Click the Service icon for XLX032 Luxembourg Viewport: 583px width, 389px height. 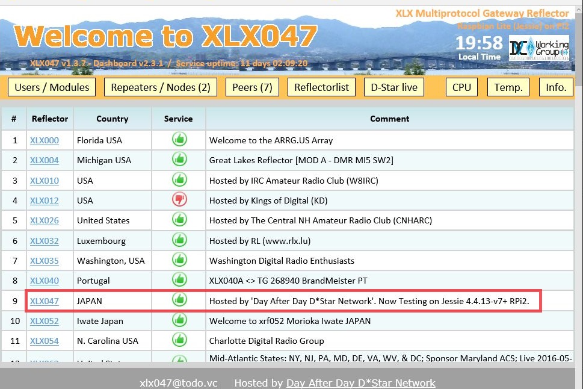pos(179,240)
